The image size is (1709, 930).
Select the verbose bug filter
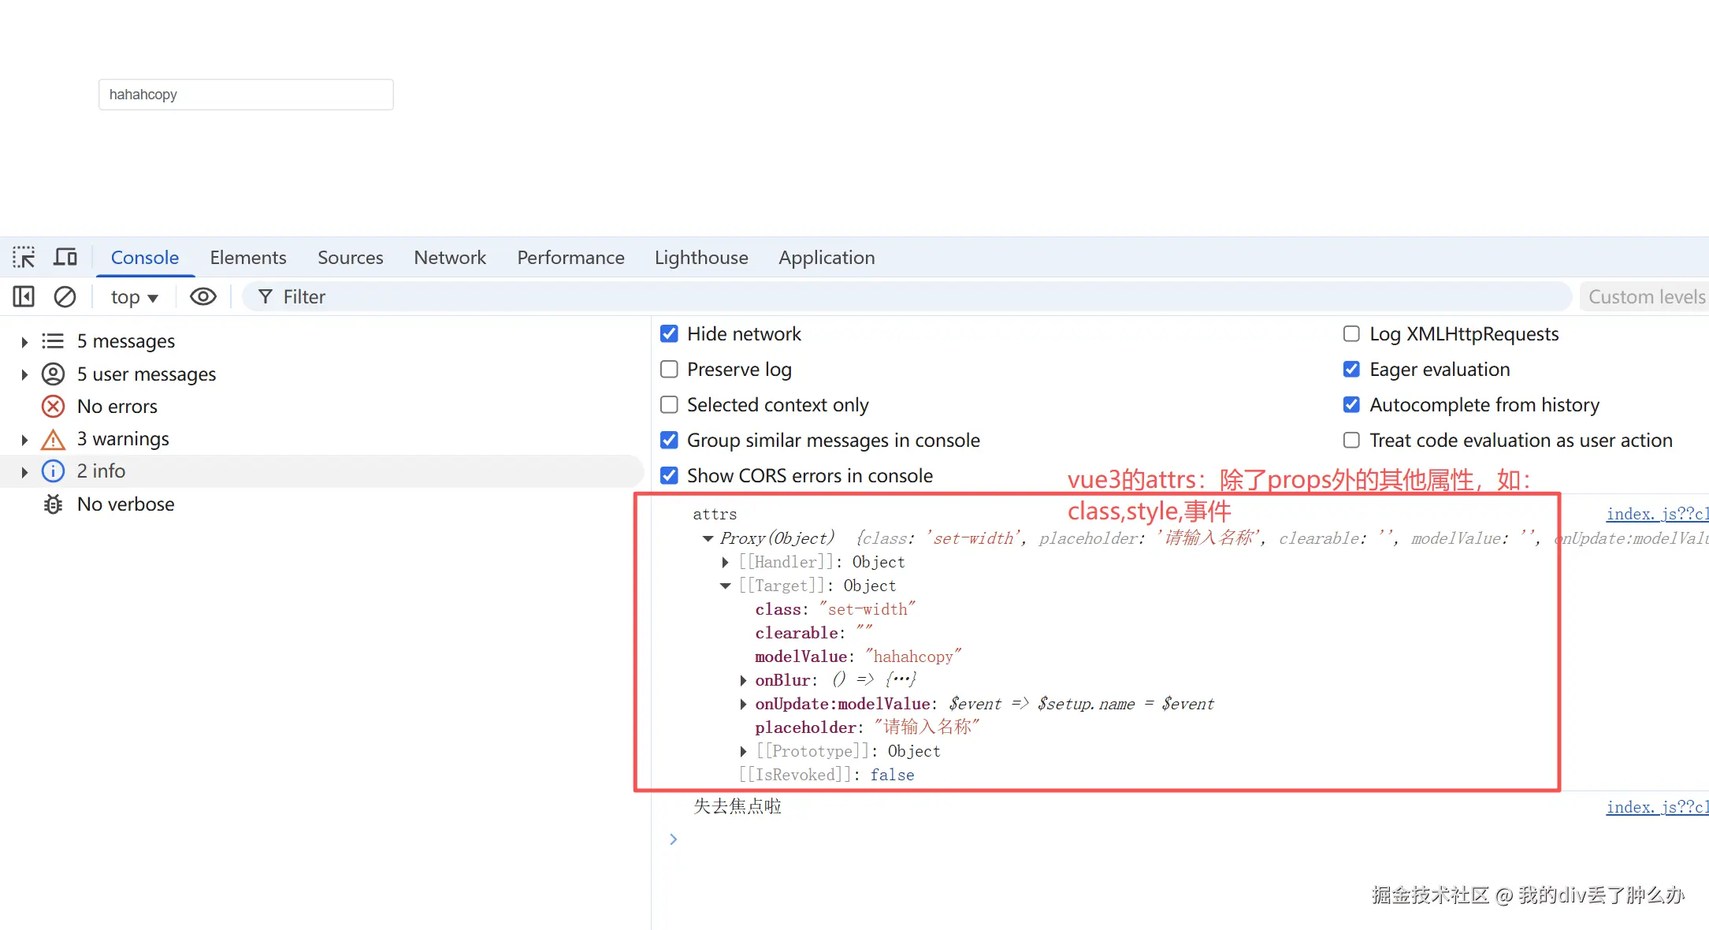click(x=53, y=504)
